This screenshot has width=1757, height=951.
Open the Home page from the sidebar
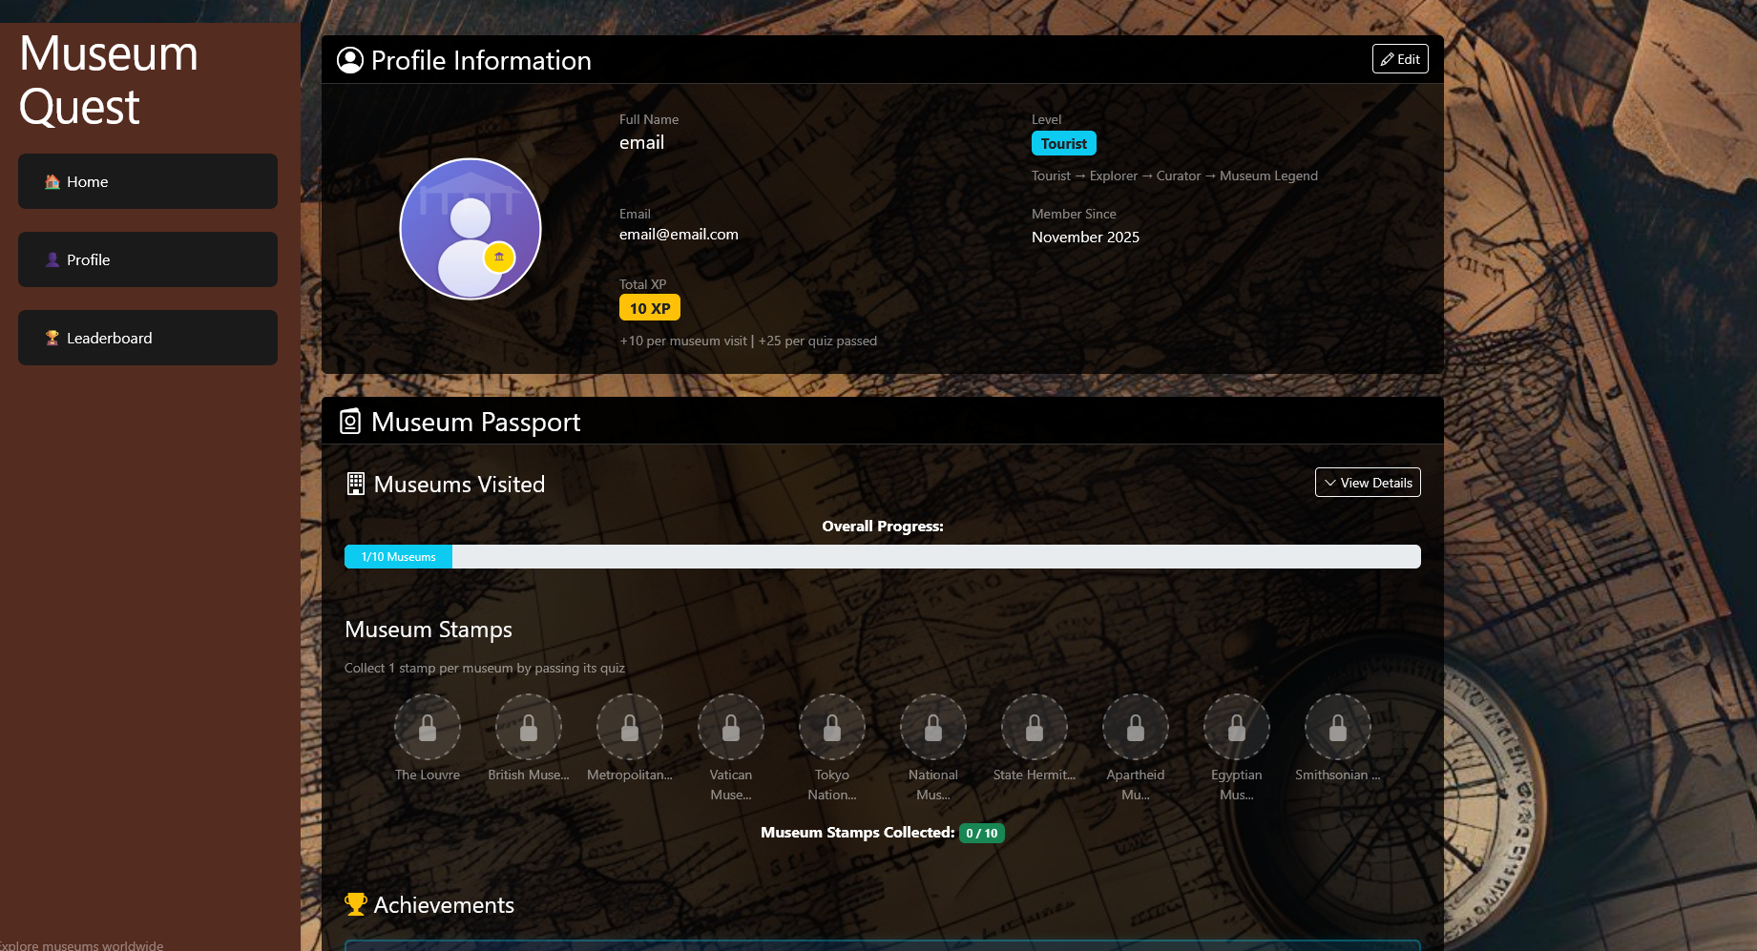(148, 181)
